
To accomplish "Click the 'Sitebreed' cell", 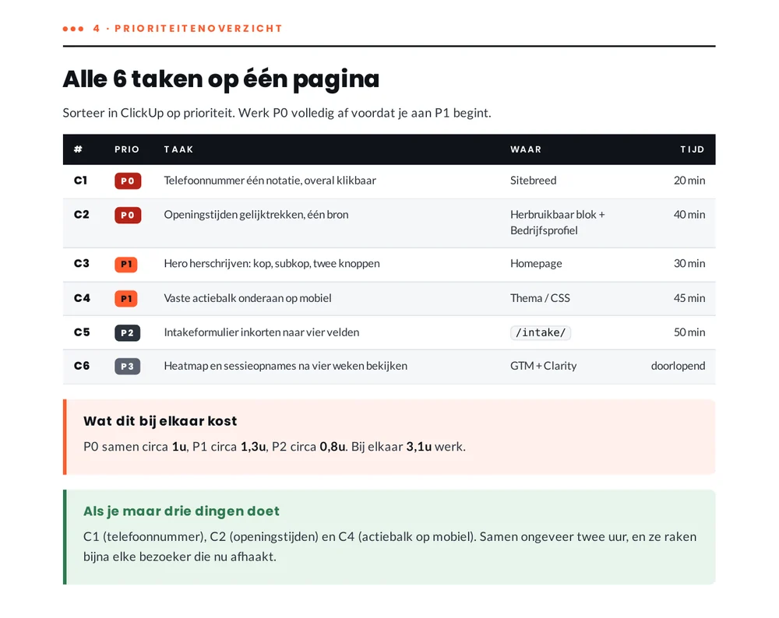I will point(533,181).
